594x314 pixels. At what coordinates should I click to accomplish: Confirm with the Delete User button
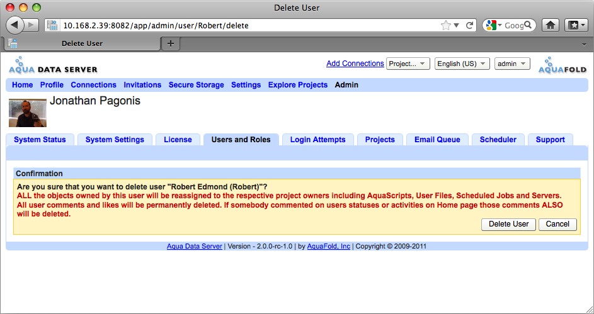tap(508, 225)
